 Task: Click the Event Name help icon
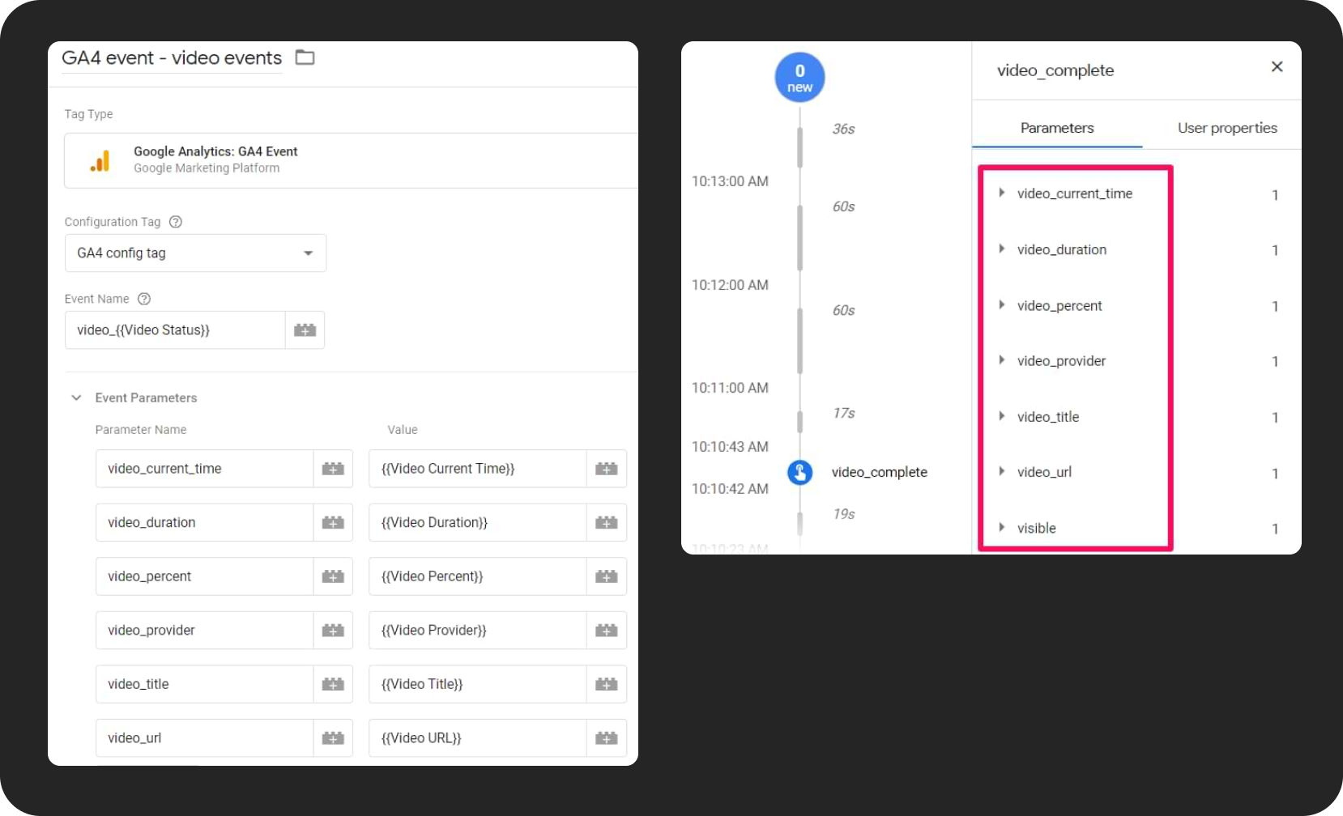pos(144,299)
